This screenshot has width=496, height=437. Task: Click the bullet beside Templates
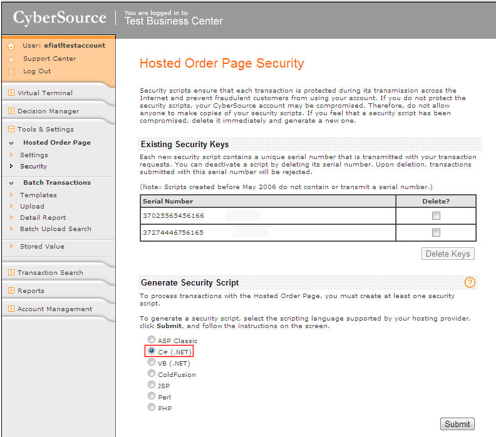(11, 195)
